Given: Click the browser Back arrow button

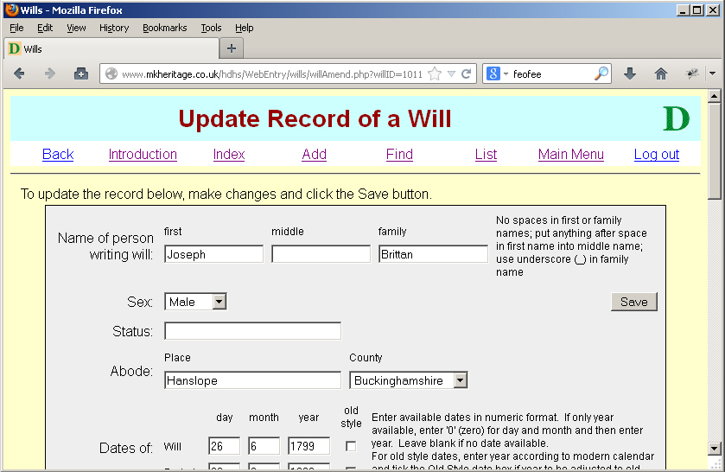Looking at the screenshot, I should 20,74.
